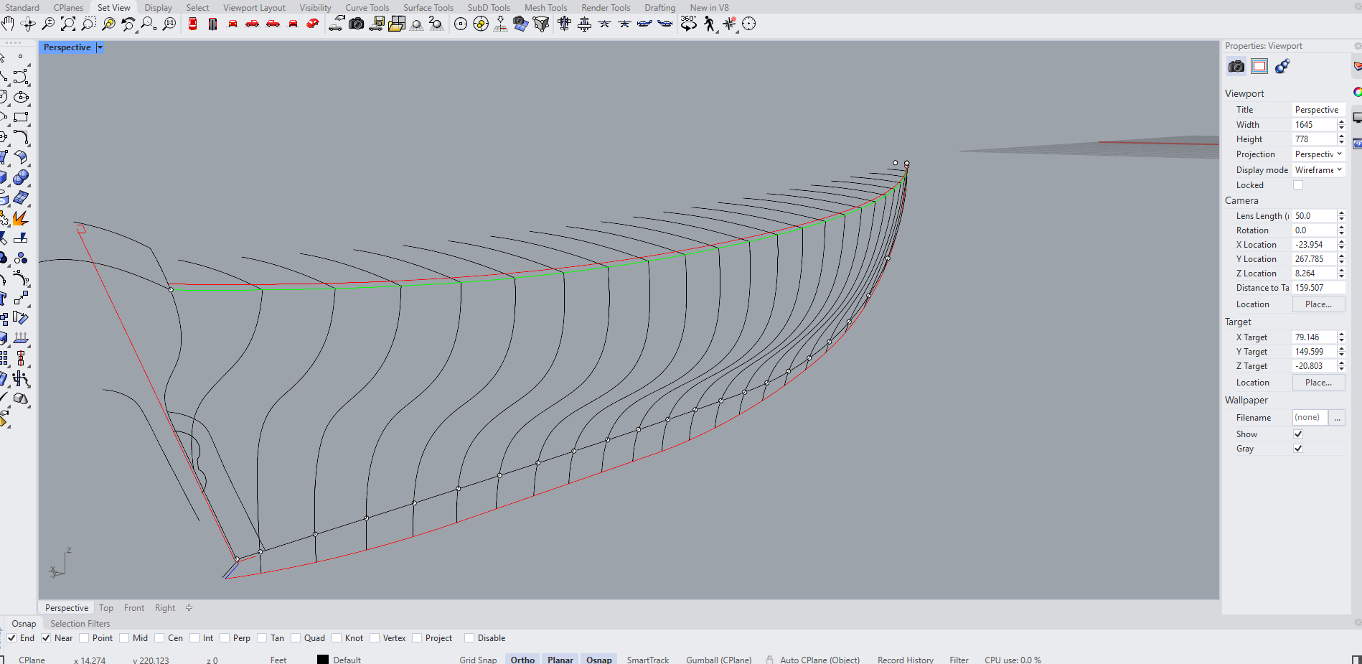
Task: Click the Zoom Extents icon
Action: 68,24
